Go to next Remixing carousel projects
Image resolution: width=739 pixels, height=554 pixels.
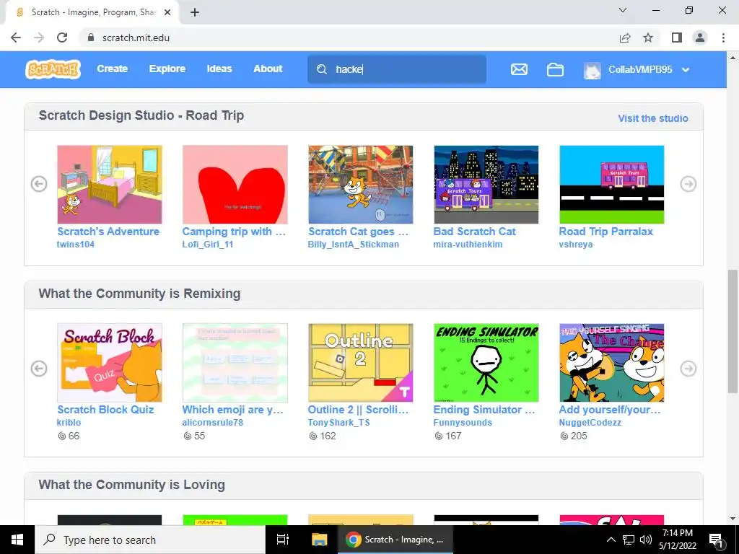coord(688,369)
